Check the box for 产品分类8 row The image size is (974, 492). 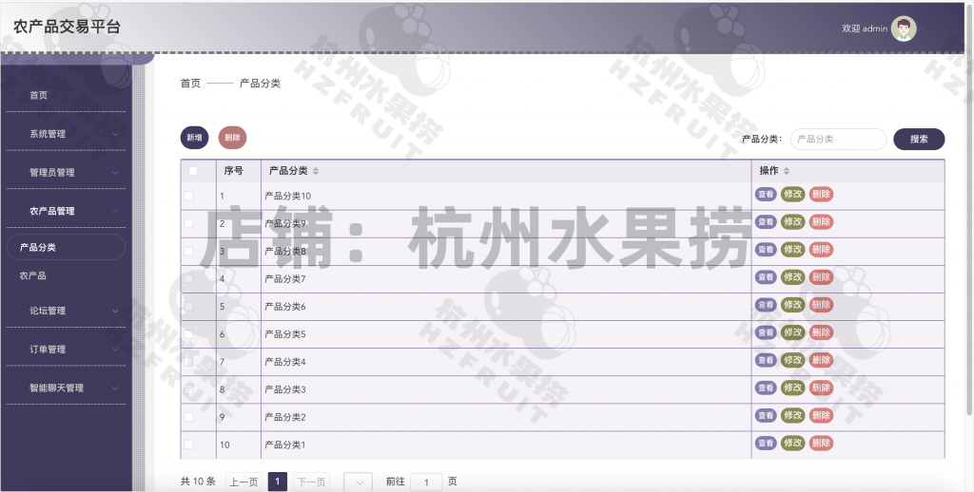point(189,251)
